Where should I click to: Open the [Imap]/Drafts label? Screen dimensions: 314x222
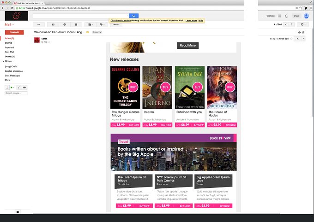[x=11, y=66]
